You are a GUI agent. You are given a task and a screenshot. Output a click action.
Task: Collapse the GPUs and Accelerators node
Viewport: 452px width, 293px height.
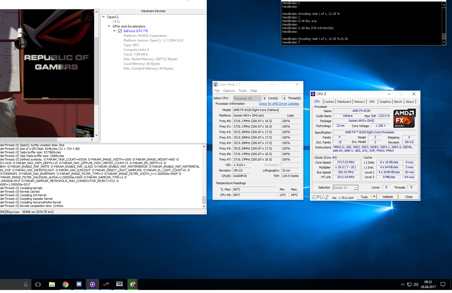109,26
